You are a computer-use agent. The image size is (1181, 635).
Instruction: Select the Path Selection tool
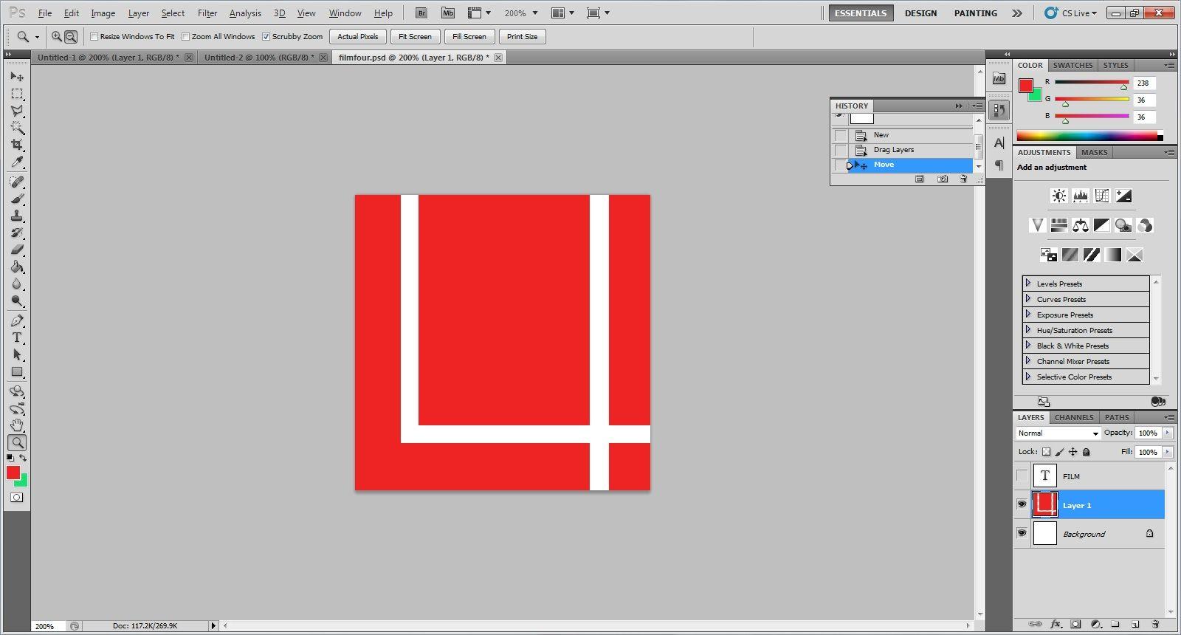tap(17, 354)
